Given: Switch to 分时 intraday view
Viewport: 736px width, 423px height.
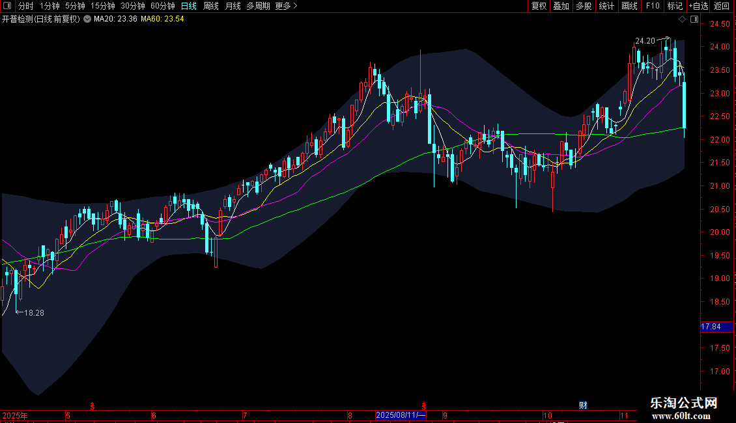Looking at the screenshot, I should [26, 6].
